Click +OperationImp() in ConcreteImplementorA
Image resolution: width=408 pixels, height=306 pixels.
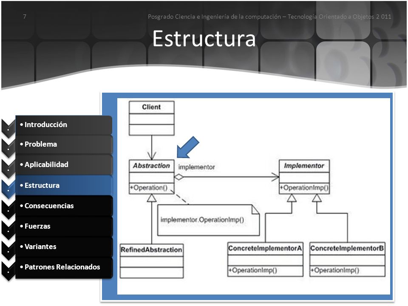(252, 270)
